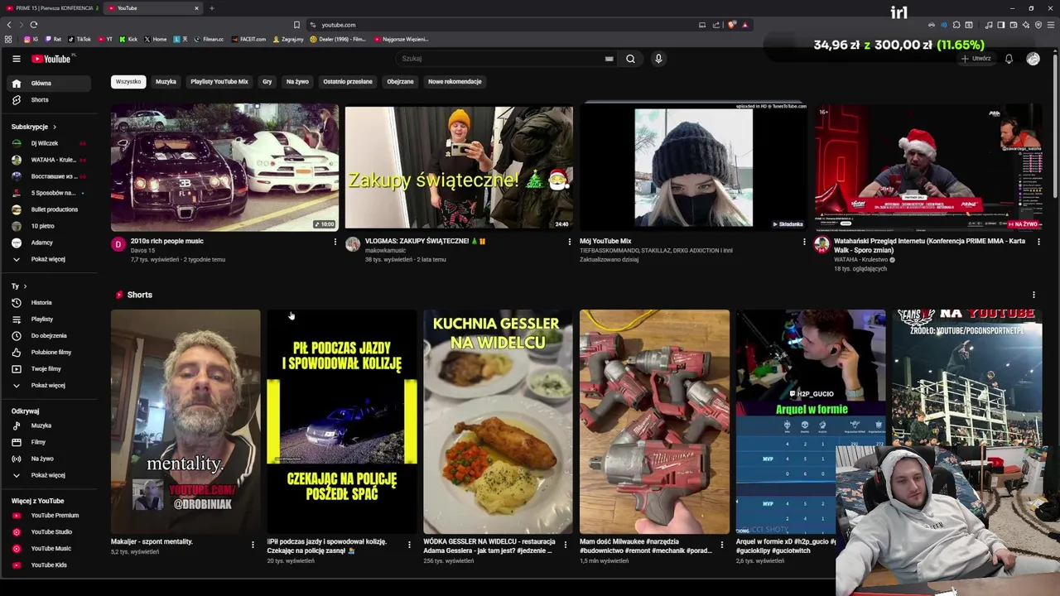The width and height of the screenshot is (1060, 596).
Task: Select the Nowe rekomendacje chip
Action: 455,81
